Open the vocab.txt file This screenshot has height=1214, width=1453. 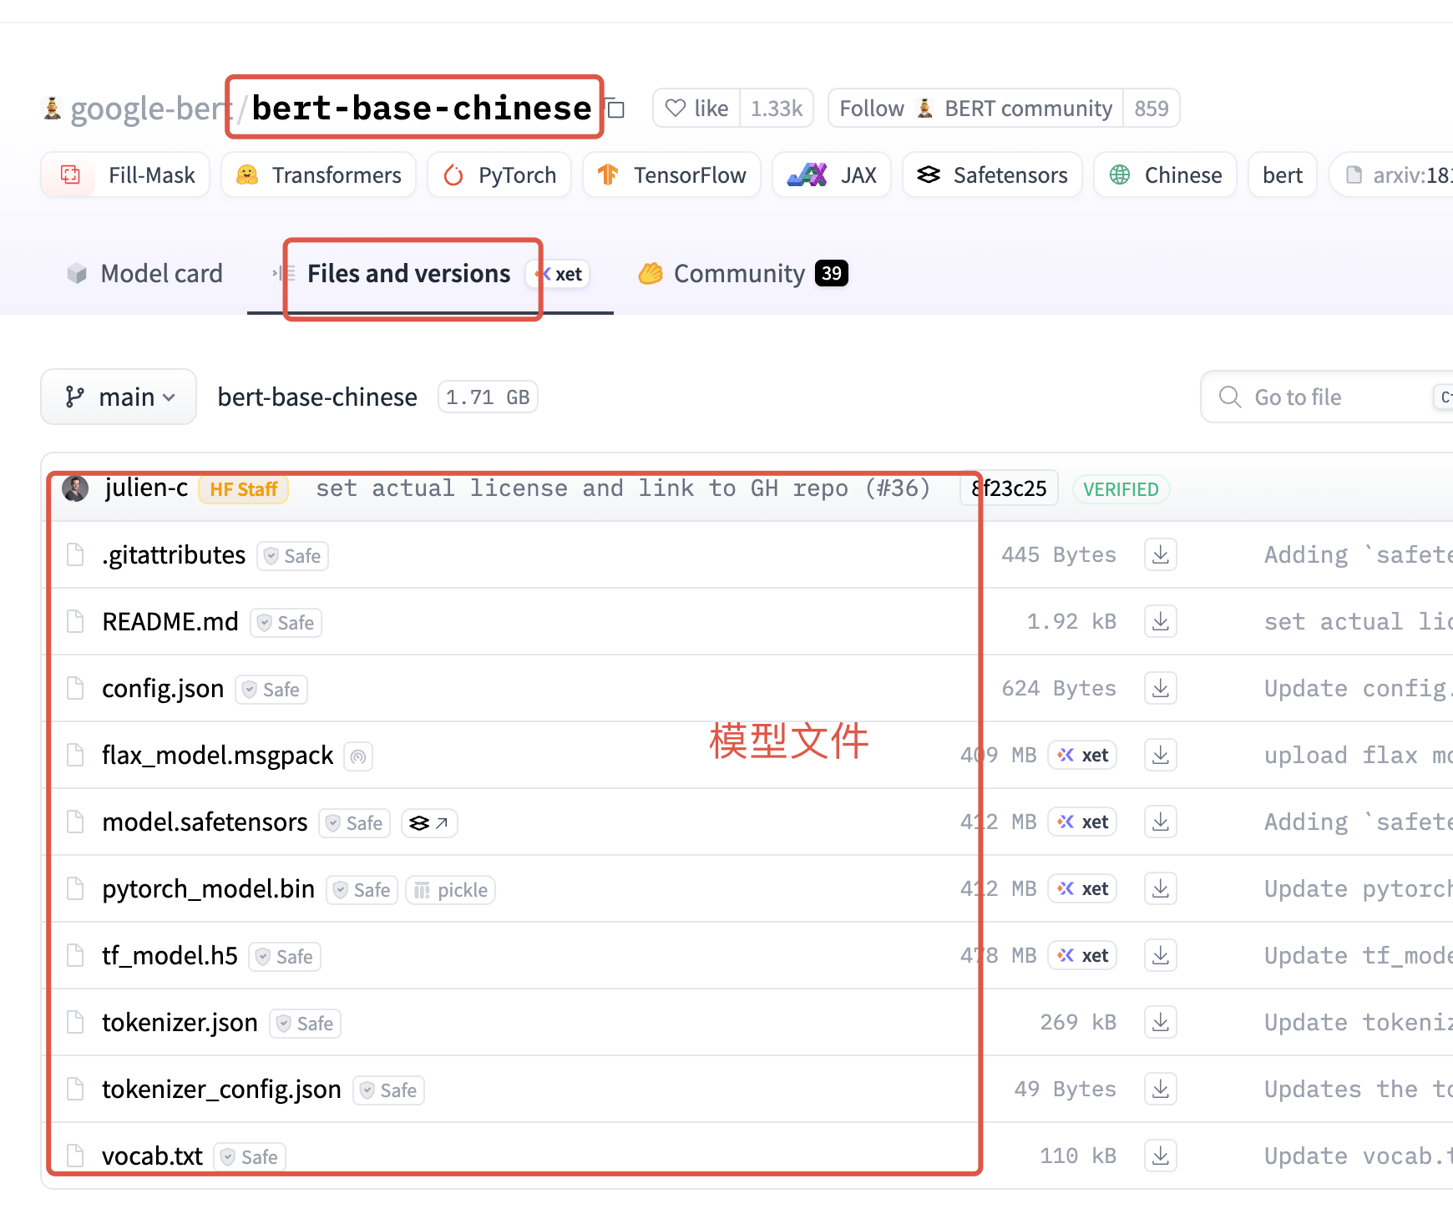(x=152, y=1156)
